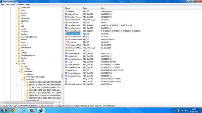Viewport: 202px width, 113px height.
Task: Click the DhcpServer value icon
Action: (66, 42)
